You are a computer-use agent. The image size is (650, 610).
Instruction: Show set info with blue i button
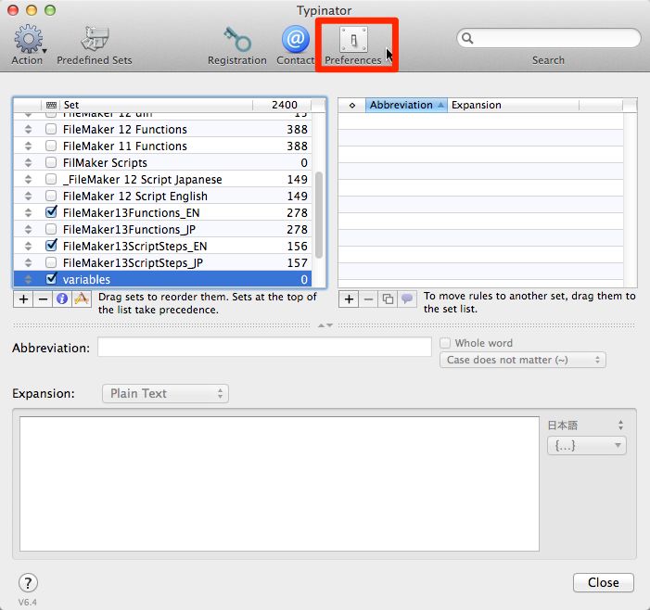(62, 299)
